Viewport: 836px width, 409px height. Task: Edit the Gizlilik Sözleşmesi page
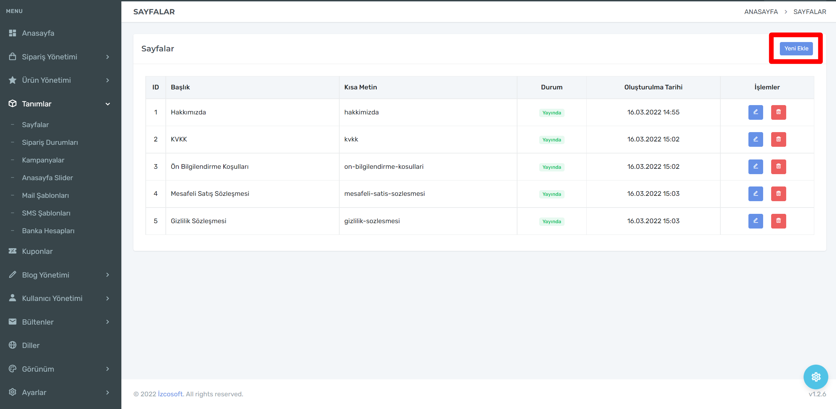tap(755, 221)
